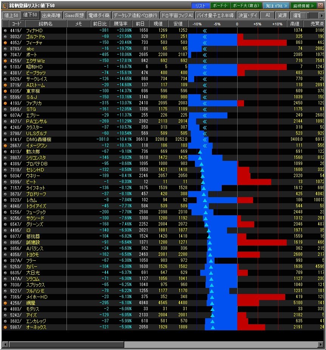Select stock name サークレイス
Viewport: 326px width, 350px height.
(37, 79)
